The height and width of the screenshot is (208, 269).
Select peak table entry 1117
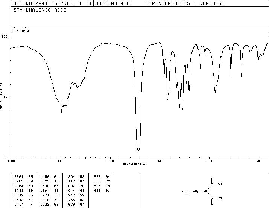click(x=75, y=181)
